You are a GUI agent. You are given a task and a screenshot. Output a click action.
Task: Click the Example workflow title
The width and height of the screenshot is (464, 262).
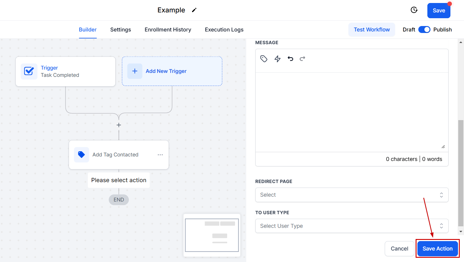click(171, 10)
